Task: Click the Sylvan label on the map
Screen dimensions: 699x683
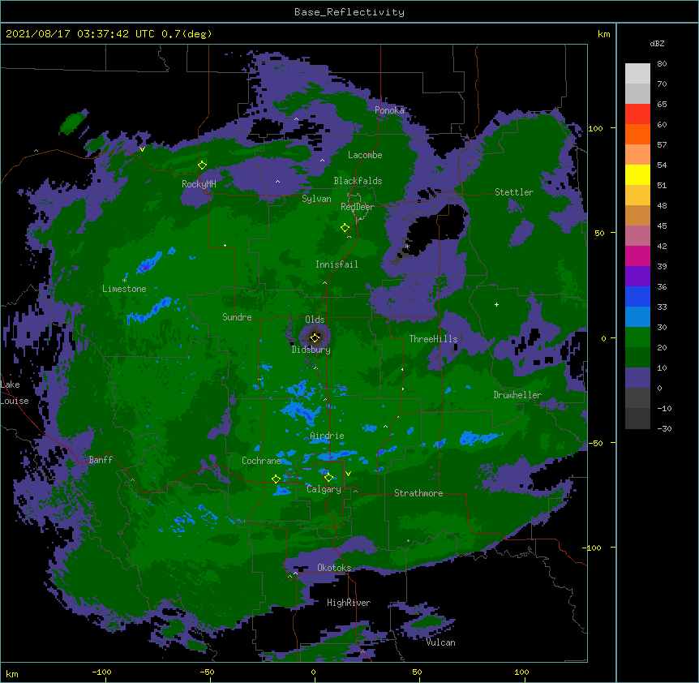Action: (x=316, y=199)
